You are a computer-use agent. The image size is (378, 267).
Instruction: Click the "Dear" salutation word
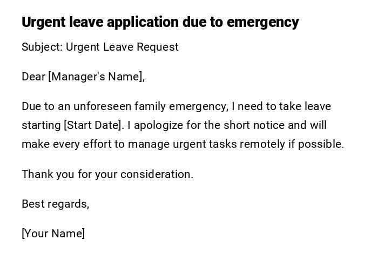[33, 77]
